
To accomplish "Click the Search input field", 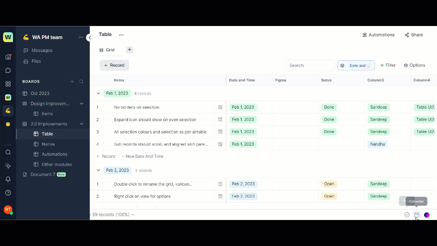I will click(x=310, y=65).
